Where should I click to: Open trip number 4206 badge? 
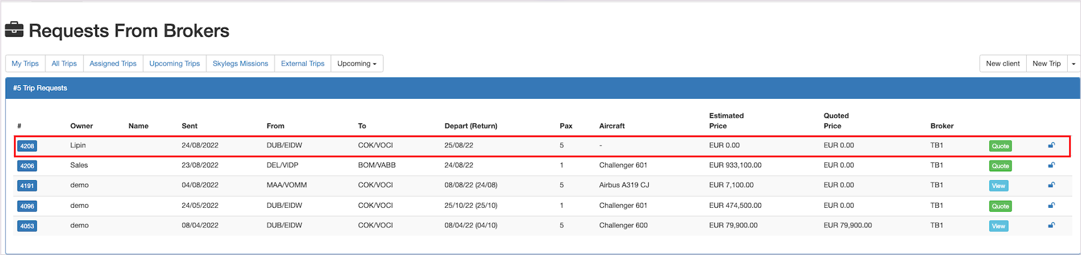click(27, 166)
